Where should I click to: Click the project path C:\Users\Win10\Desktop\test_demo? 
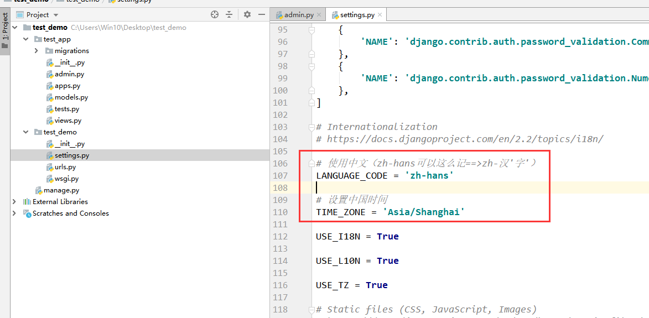pos(128,28)
